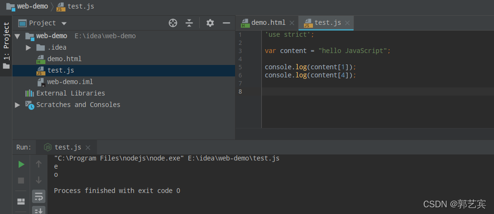The width and height of the screenshot is (494, 214).
Task: Click the up arrow in Run toolbar
Action: pyautogui.click(x=39, y=164)
